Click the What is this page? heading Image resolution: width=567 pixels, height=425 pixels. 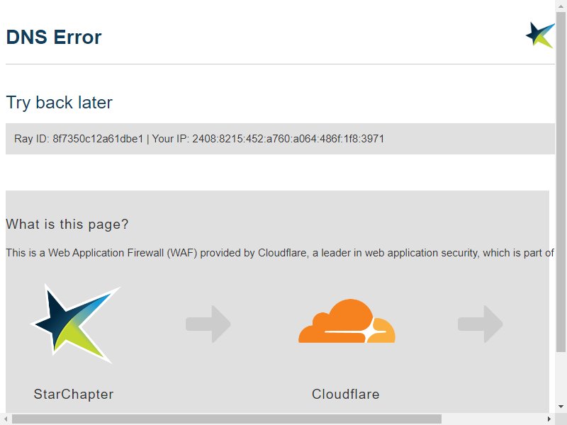coord(67,225)
